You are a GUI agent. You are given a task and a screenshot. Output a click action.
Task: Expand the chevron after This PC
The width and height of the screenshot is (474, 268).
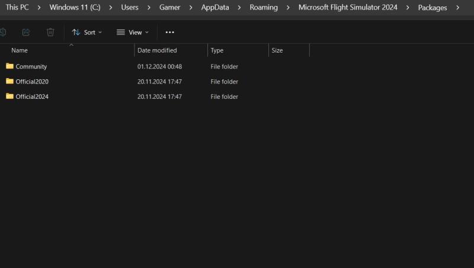click(x=39, y=8)
